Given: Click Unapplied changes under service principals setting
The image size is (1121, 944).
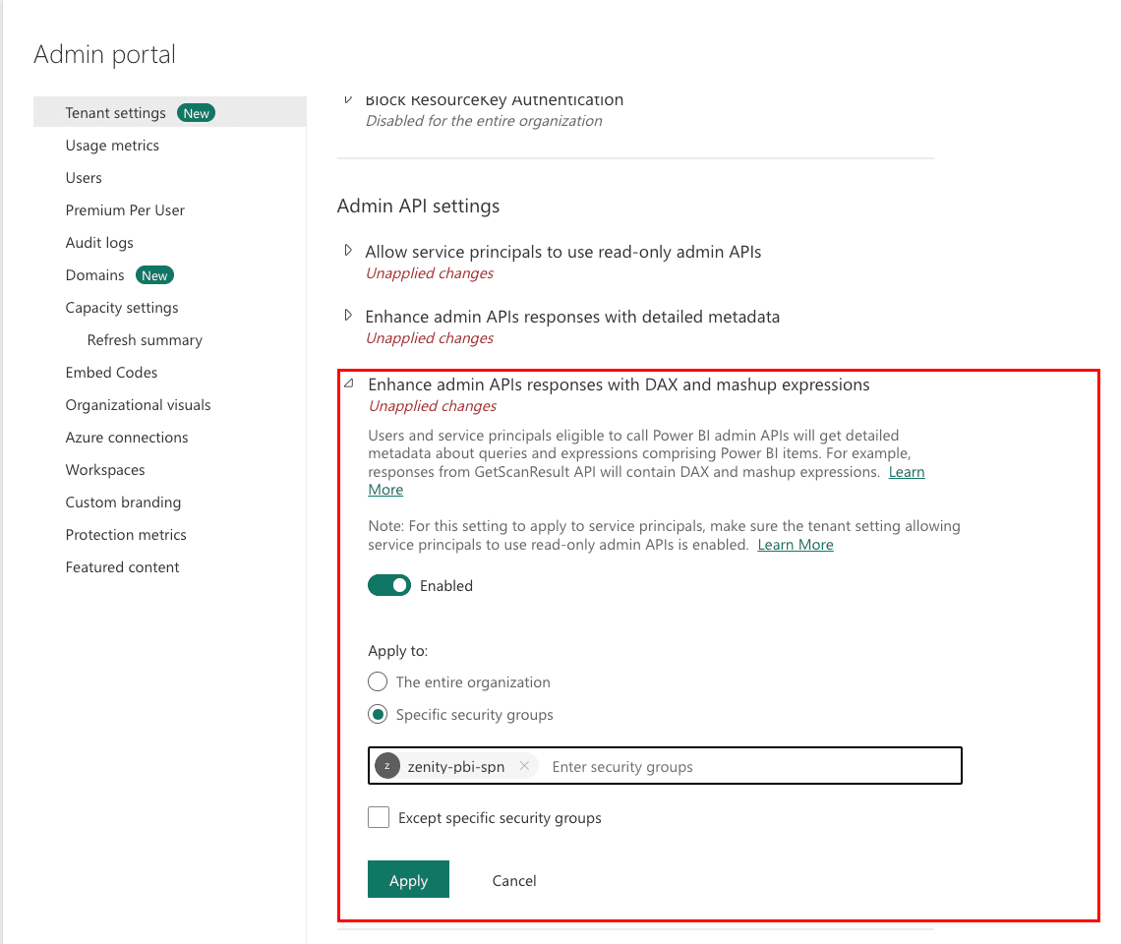Looking at the screenshot, I should click(x=430, y=273).
